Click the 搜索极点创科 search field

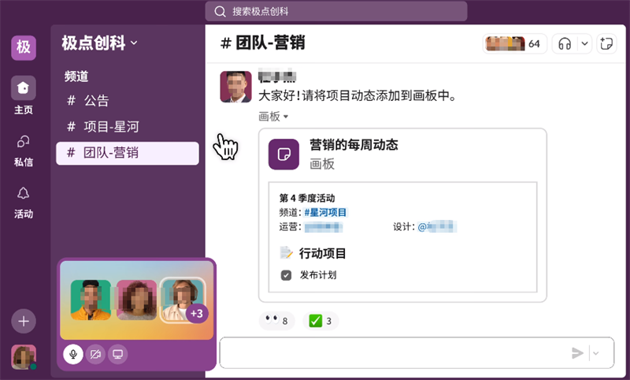tap(336, 11)
